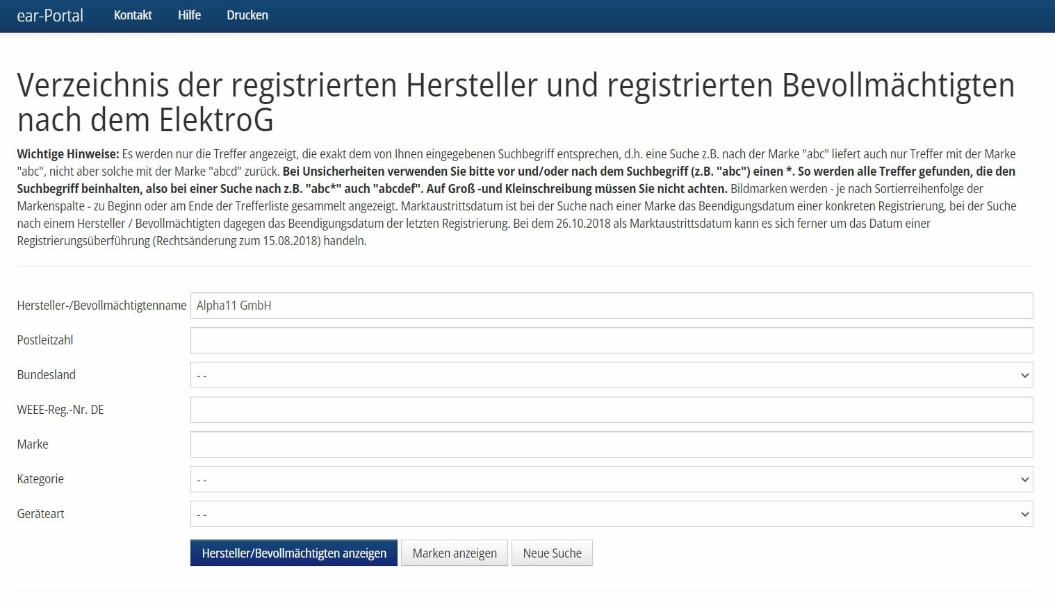Click the Bundesland label text
The image size is (1055, 609).
pos(47,375)
